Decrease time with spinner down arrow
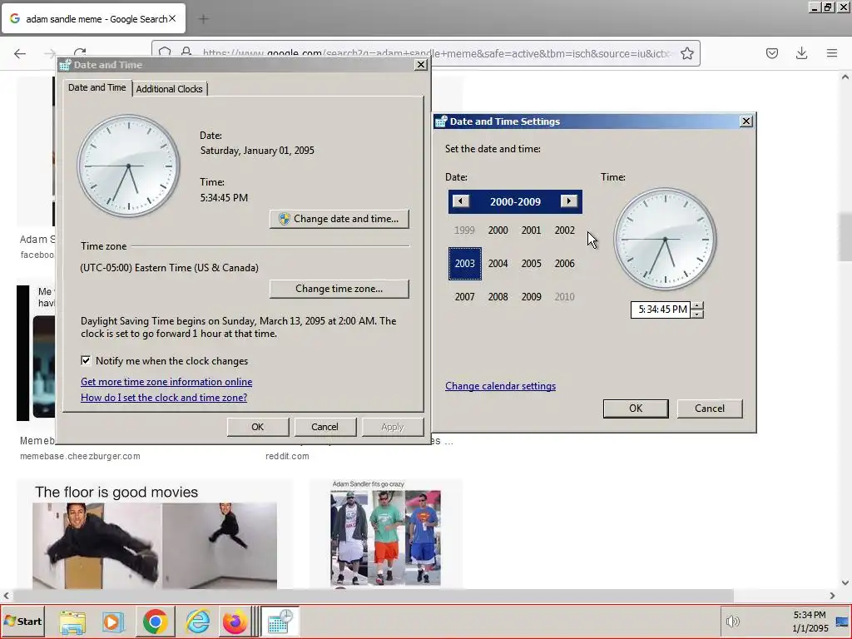 [698, 314]
